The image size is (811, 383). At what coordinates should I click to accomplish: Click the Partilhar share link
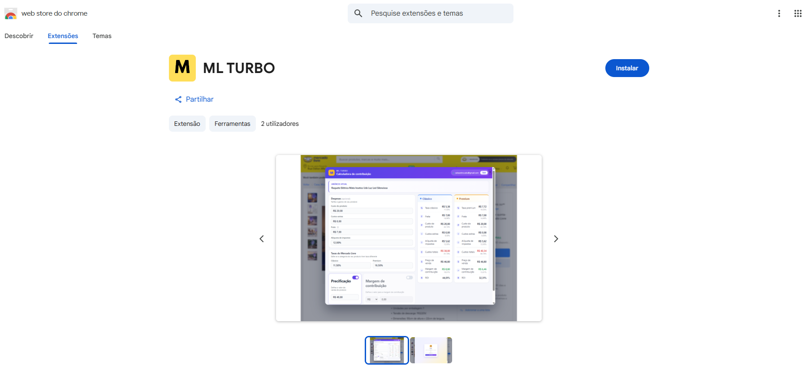coord(194,99)
